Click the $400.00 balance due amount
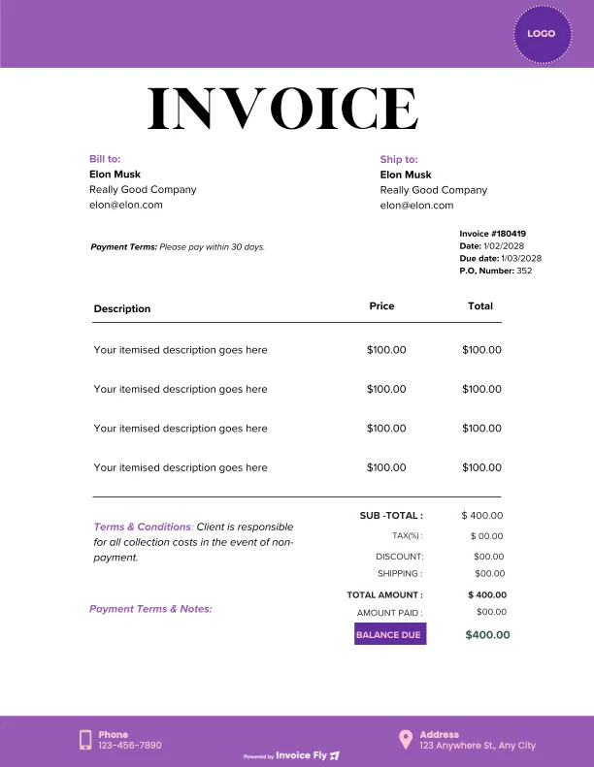Screen dimensions: 594x767 tap(487, 635)
